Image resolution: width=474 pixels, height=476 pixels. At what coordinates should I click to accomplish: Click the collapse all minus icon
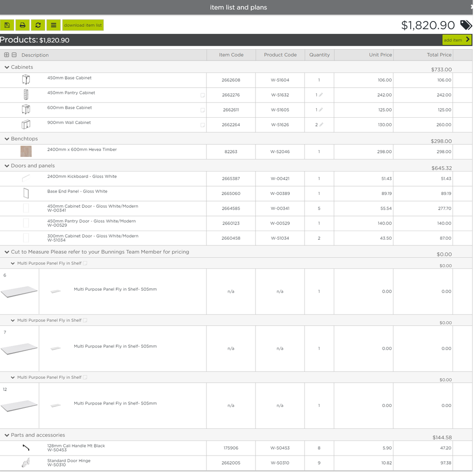pos(14,55)
